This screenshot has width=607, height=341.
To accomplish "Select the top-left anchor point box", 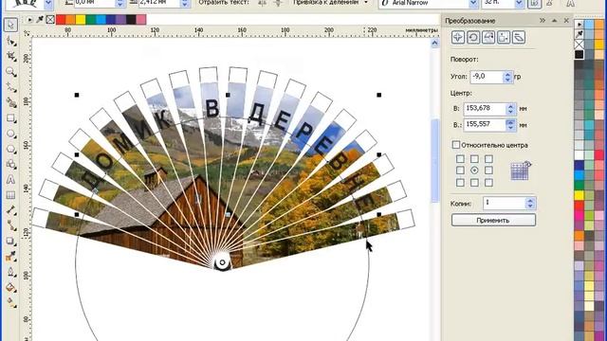I will pyautogui.click(x=460, y=159).
